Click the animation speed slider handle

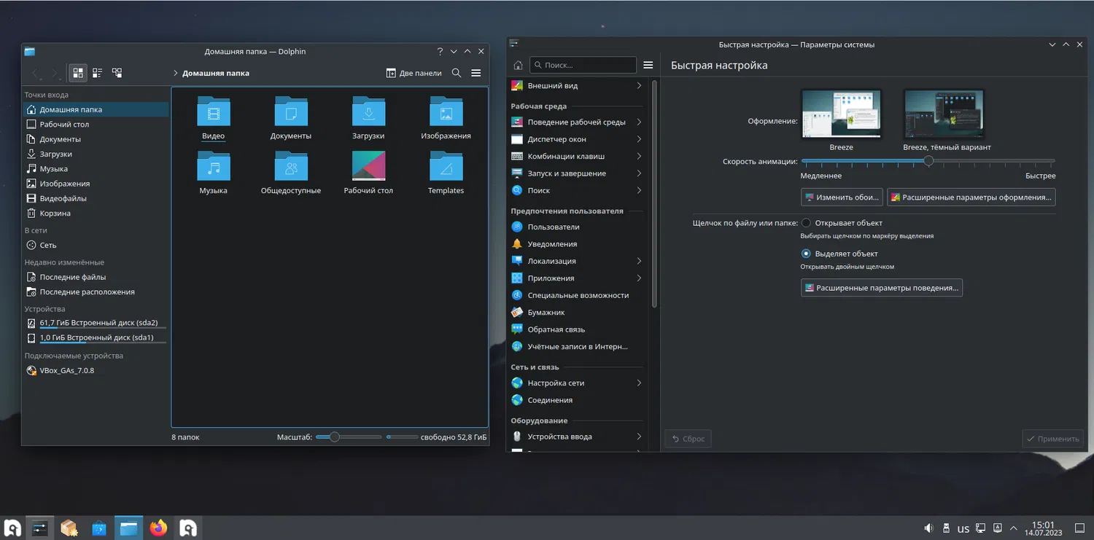[x=928, y=161]
